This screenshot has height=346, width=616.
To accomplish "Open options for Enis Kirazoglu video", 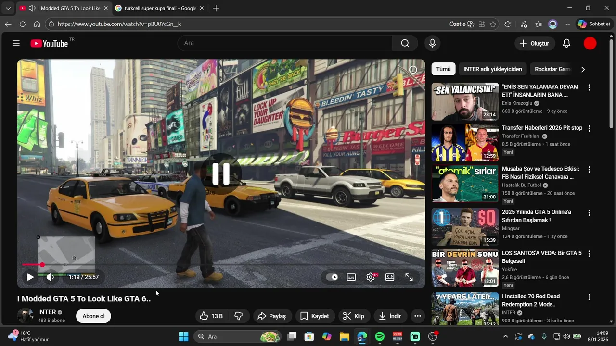I will pyautogui.click(x=589, y=87).
